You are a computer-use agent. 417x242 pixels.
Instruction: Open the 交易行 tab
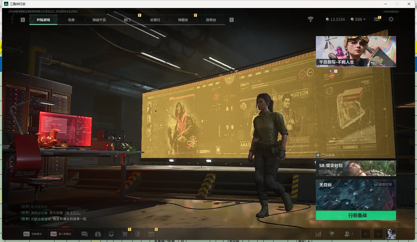(x=155, y=20)
